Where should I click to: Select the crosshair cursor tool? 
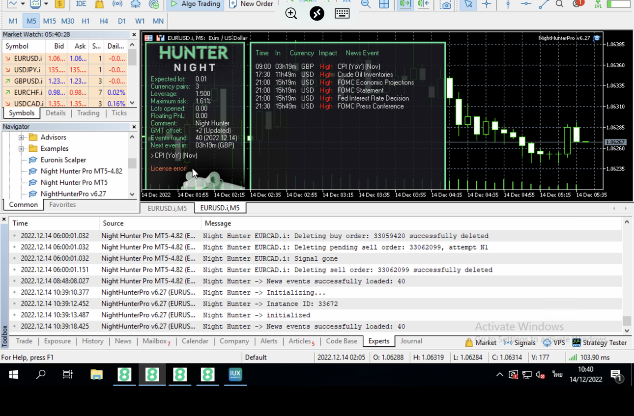pos(486,4)
